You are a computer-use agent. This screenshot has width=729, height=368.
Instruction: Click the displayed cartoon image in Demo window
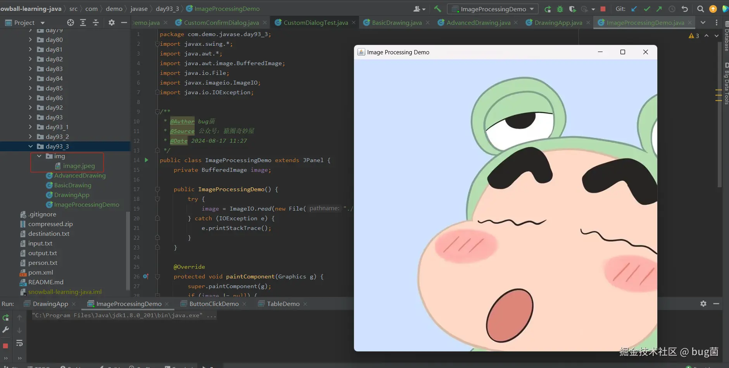pyautogui.click(x=506, y=206)
